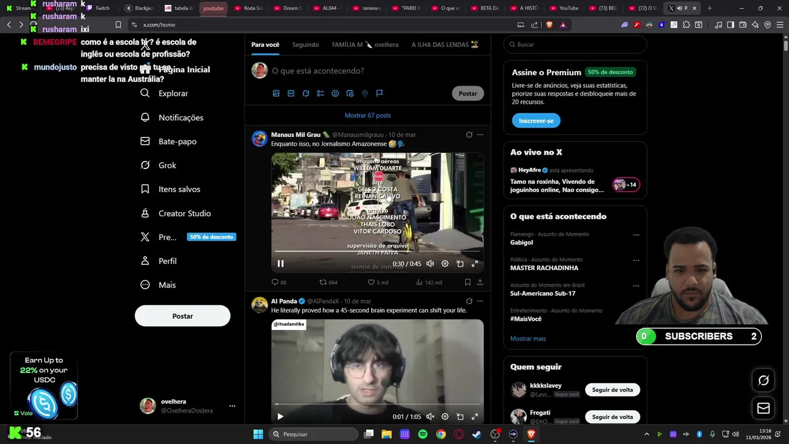
Task: Click the large Postar sidebar button
Action: [x=182, y=316]
